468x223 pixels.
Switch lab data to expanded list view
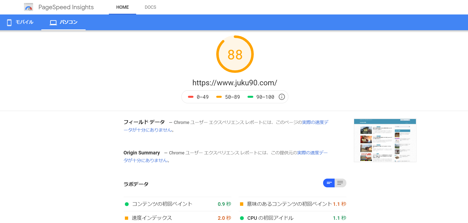(x=340, y=183)
